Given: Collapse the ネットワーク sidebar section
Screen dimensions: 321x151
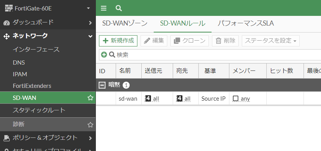Looking at the screenshot, I should pos(90,36).
